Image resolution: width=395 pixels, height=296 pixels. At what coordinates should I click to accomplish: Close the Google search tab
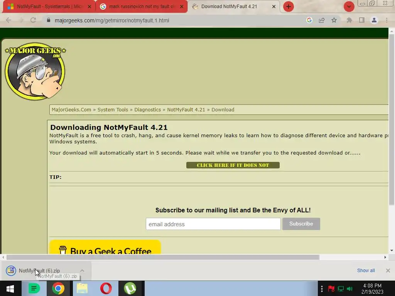point(182,7)
